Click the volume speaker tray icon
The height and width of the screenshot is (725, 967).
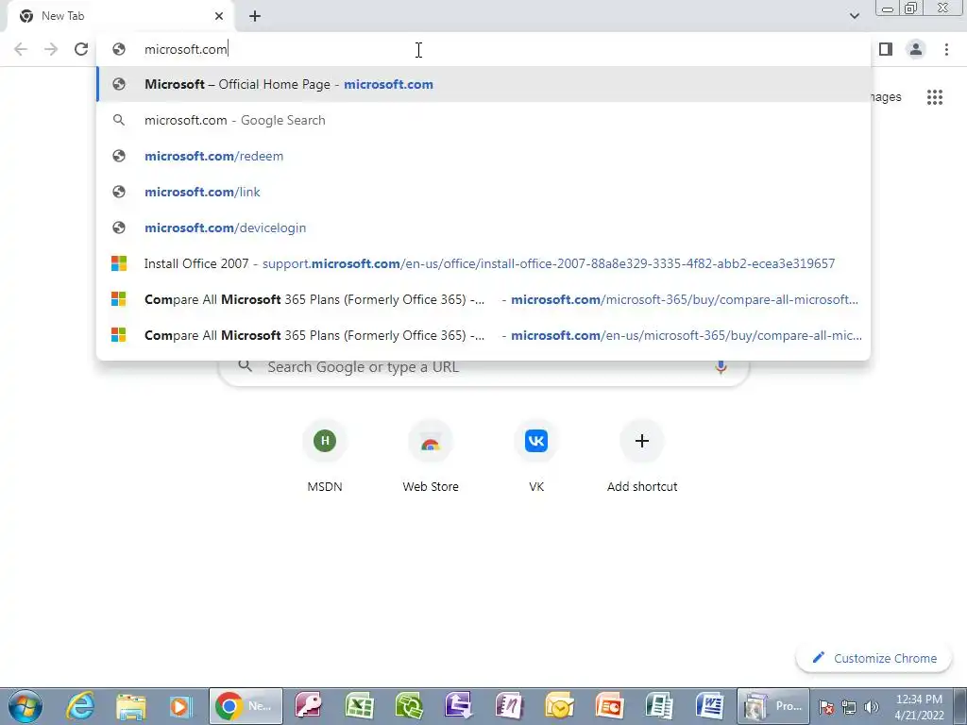tap(871, 707)
